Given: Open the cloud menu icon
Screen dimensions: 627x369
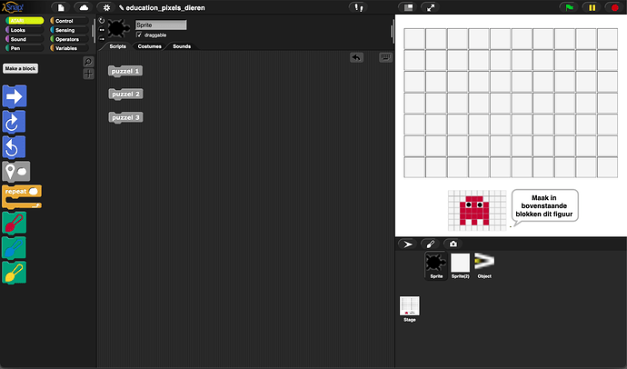Looking at the screenshot, I should [x=84, y=7].
